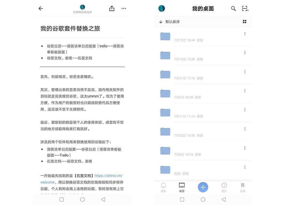Tap the blue plus create button
The width and height of the screenshot is (289, 205).
click(x=203, y=187)
